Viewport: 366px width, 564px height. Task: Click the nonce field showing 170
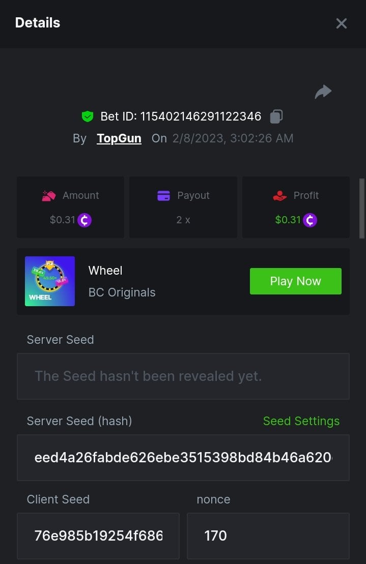pyautogui.click(x=268, y=536)
